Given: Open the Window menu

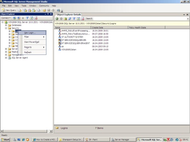Looking at the screenshot, I should tap(33, 6).
